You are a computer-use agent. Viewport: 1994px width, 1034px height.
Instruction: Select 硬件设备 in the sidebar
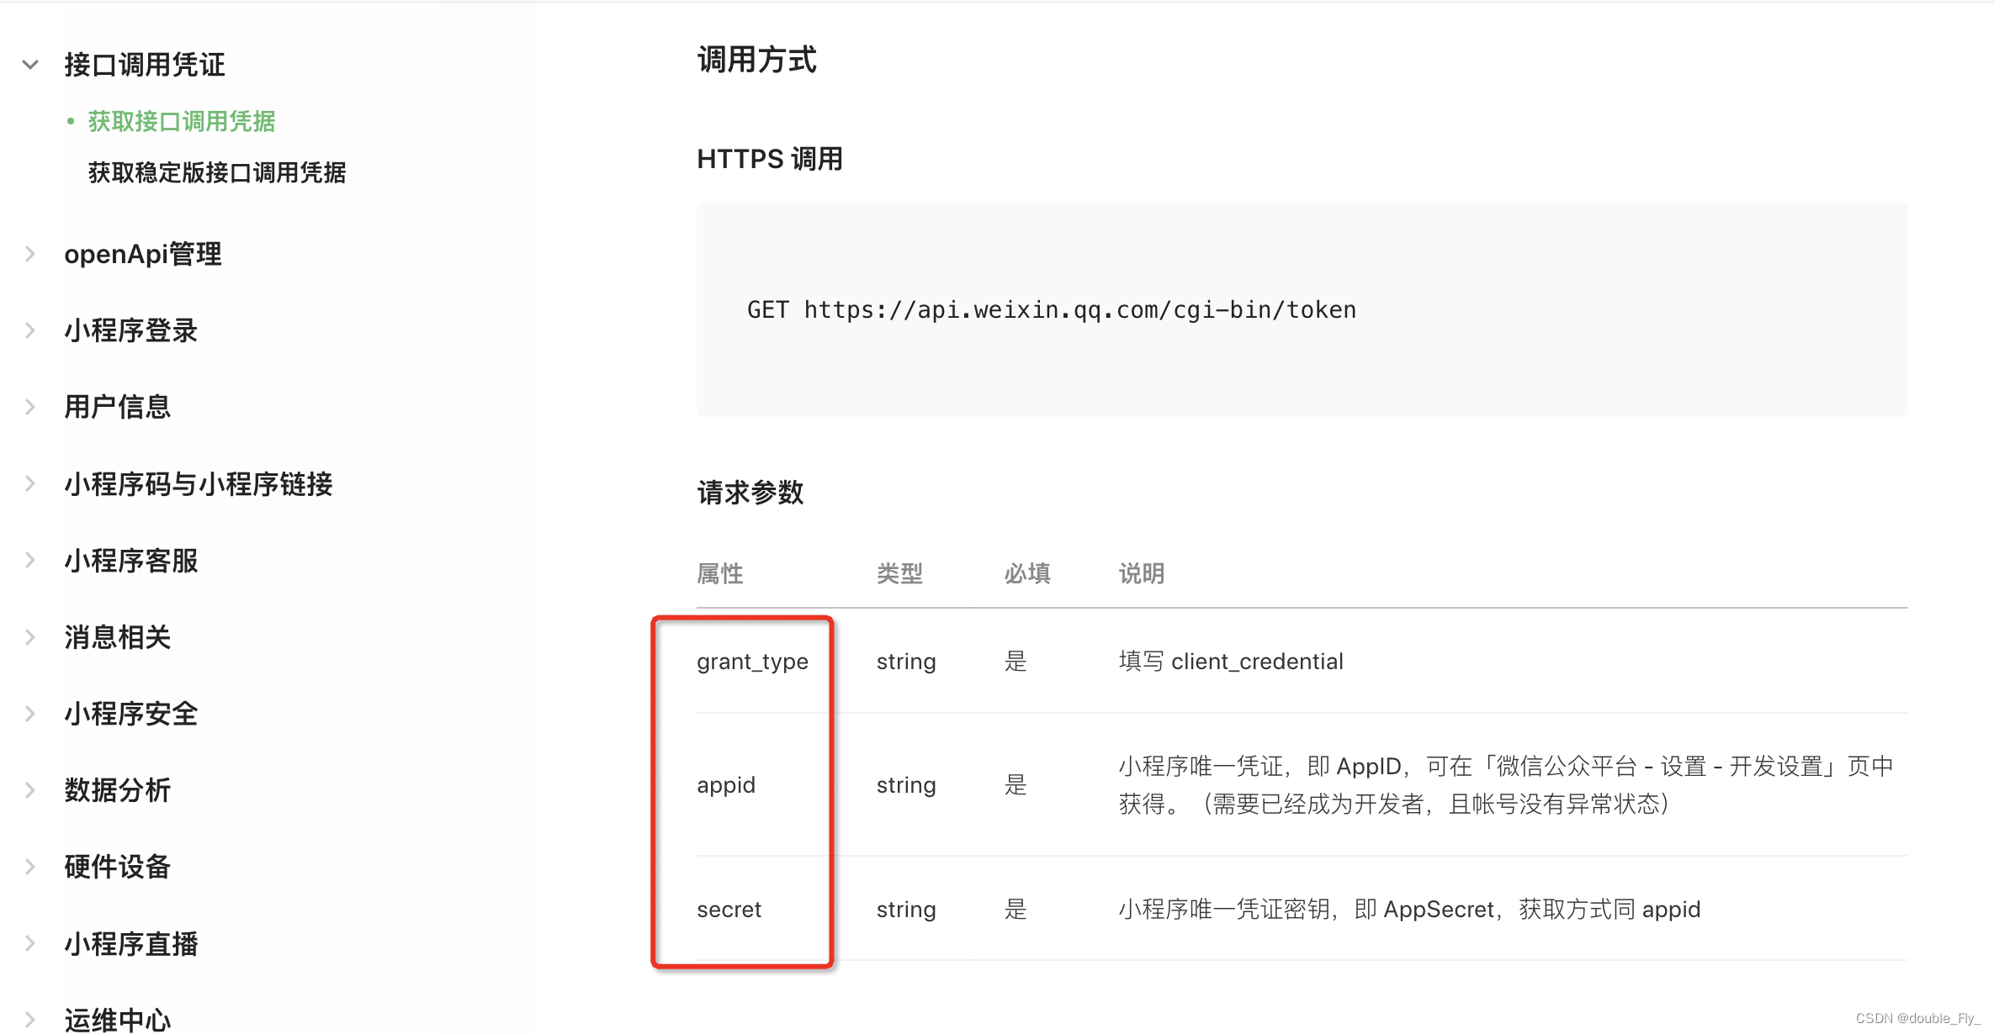pos(118,867)
